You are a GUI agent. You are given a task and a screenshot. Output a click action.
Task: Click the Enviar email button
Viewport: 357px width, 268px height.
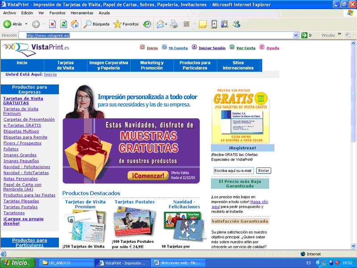click(x=264, y=171)
